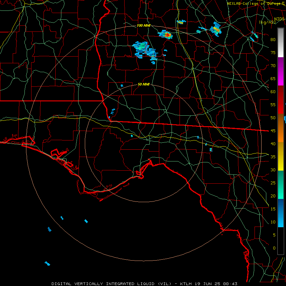
Task: Click the 60 value on the scale
Action: pyautogui.click(x=273, y=92)
